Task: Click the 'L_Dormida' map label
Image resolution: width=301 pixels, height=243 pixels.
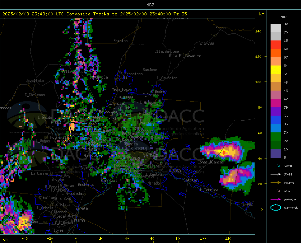Action: [x=209, y=190]
